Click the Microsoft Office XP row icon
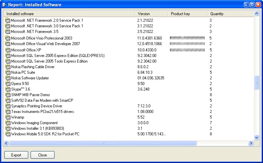Screen dimensions: 263x163 point(8,50)
